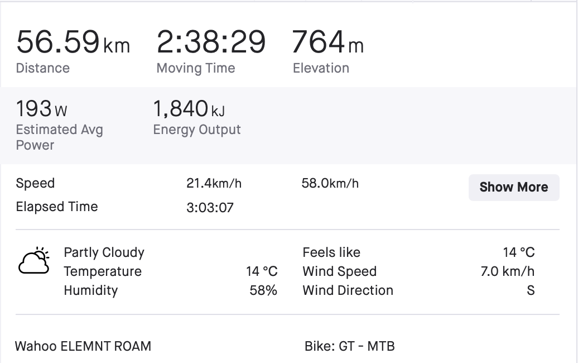
Task: Click the 1,840 kJ energy output value
Action: [189, 109]
